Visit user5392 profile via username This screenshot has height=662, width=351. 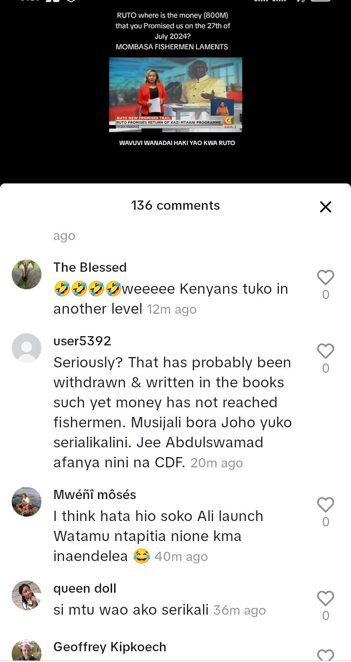82,341
